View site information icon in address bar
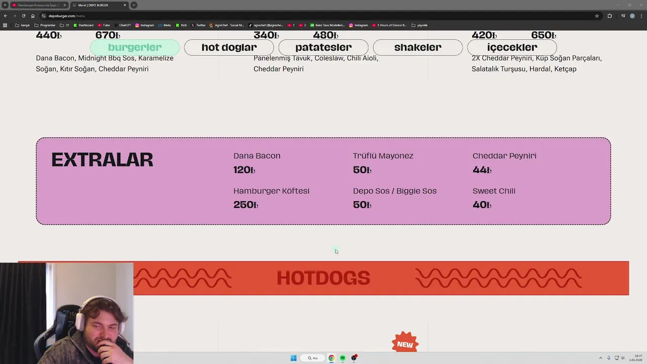The width and height of the screenshot is (647, 364). pos(44,16)
